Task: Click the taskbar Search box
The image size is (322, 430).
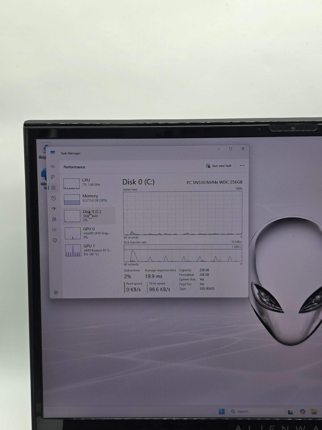Action: pyautogui.click(x=256, y=411)
